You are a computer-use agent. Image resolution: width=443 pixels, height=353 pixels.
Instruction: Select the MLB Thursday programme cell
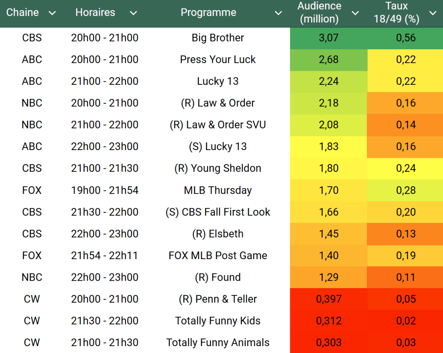(x=218, y=190)
